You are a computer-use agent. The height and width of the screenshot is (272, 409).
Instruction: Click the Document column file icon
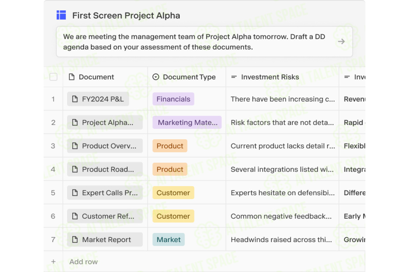(x=72, y=77)
